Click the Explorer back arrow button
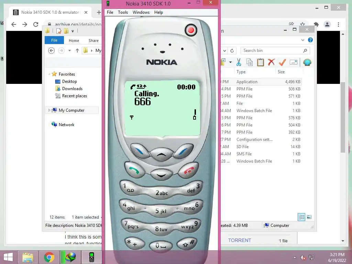 click(x=52, y=51)
